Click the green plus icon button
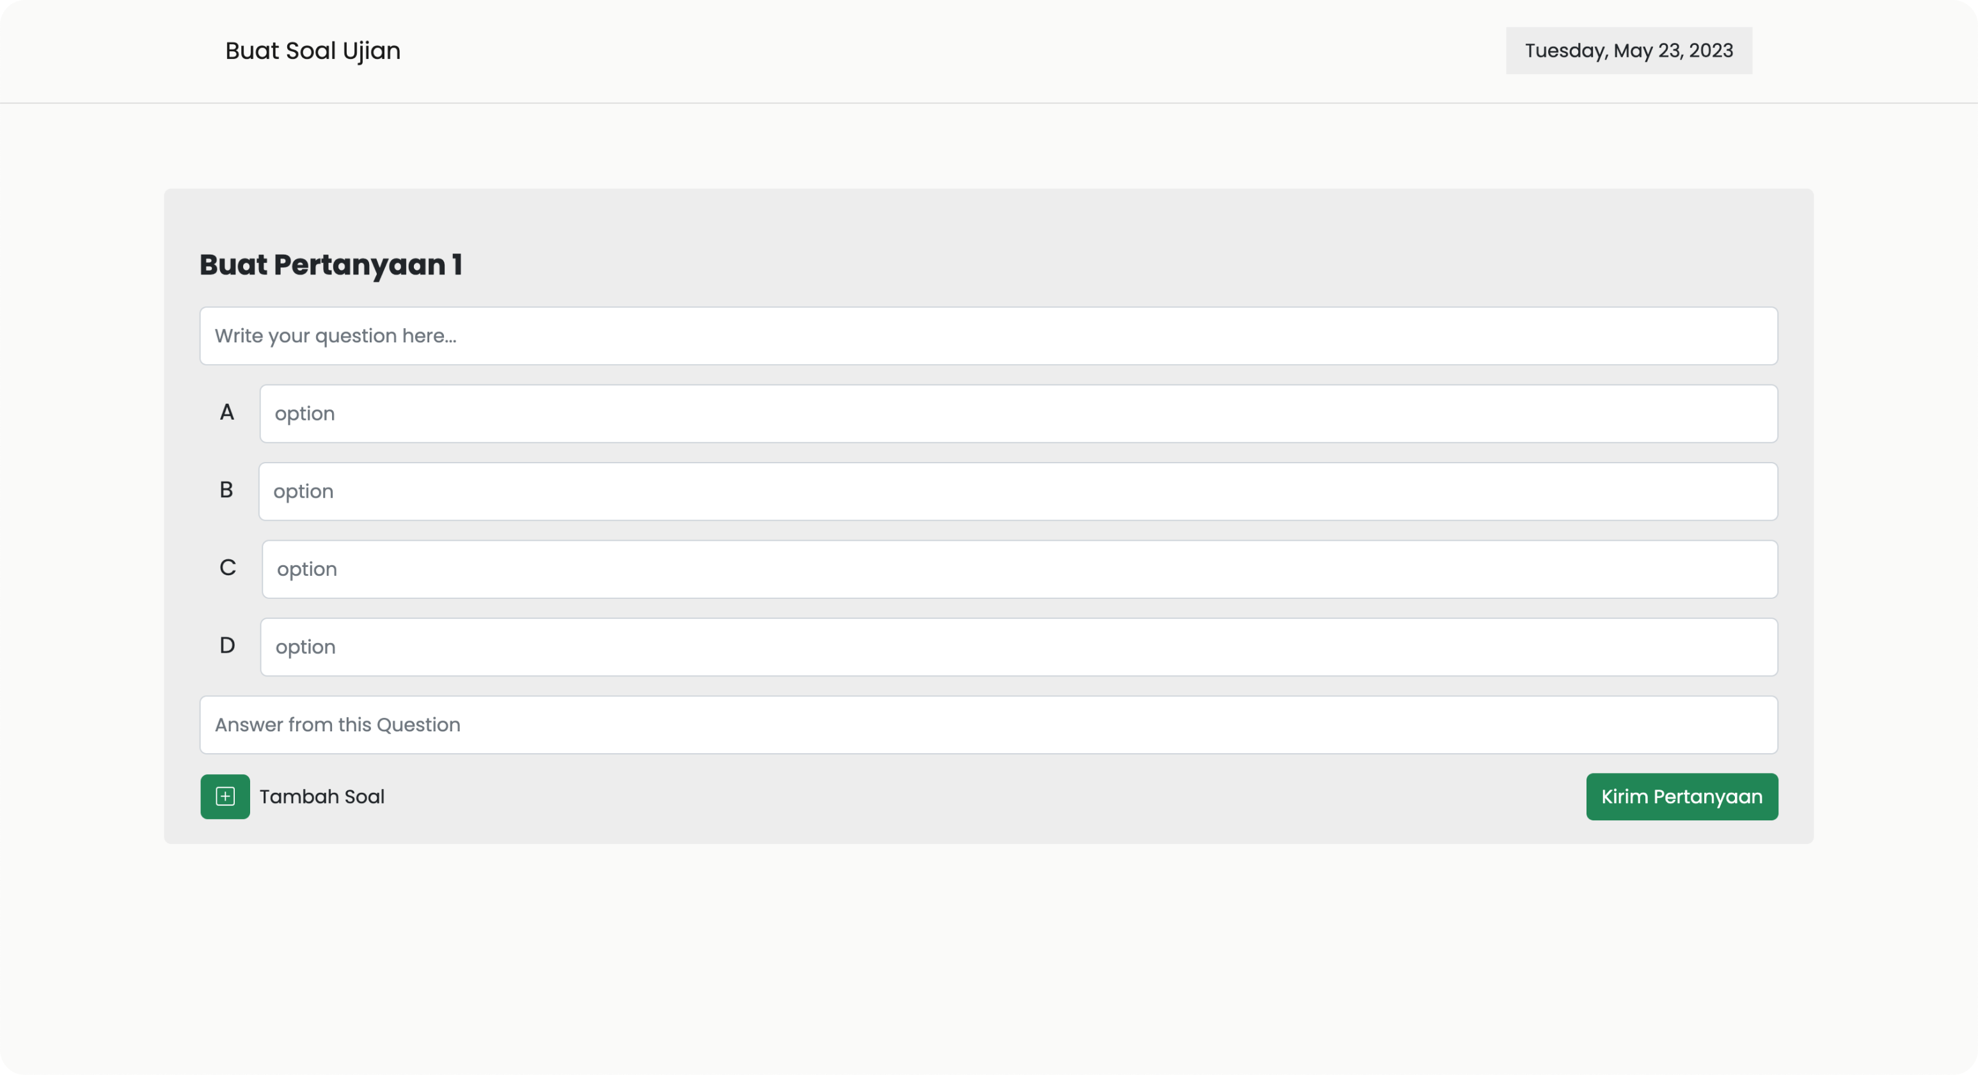The height and width of the screenshot is (1075, 1978). tap(225, 796)
